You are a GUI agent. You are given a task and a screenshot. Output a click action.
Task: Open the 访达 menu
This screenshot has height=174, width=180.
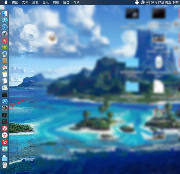coord(15,3)
